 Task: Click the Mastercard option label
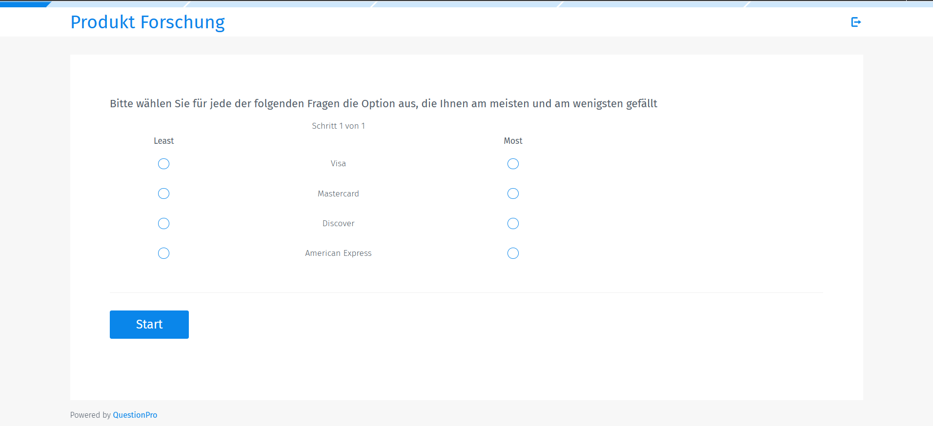tap(338, 194)
